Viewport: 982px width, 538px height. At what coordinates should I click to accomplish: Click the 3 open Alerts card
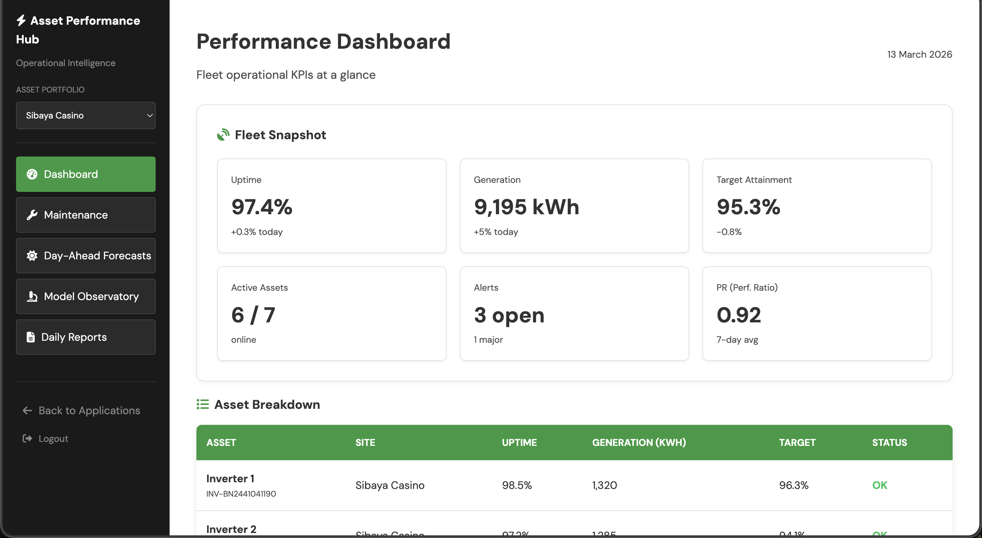coord(574,313)
